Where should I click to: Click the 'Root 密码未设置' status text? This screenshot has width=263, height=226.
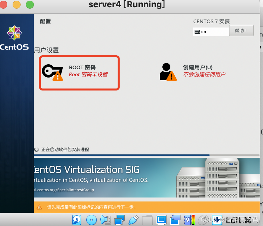[88, 74]
